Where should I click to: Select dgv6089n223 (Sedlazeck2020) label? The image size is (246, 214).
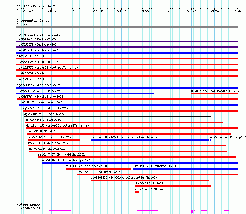coord(46,108)
